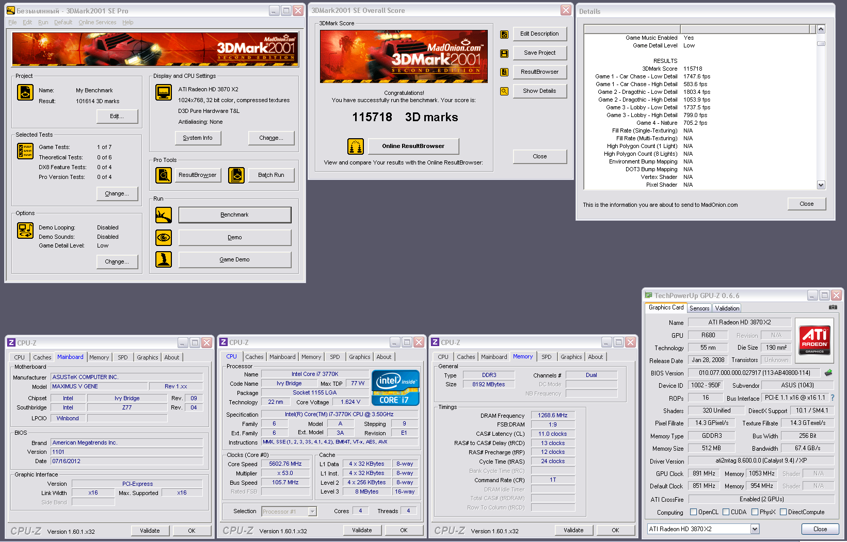Open SPD tab in the Memory CPU-Z window

pos(547,357)
